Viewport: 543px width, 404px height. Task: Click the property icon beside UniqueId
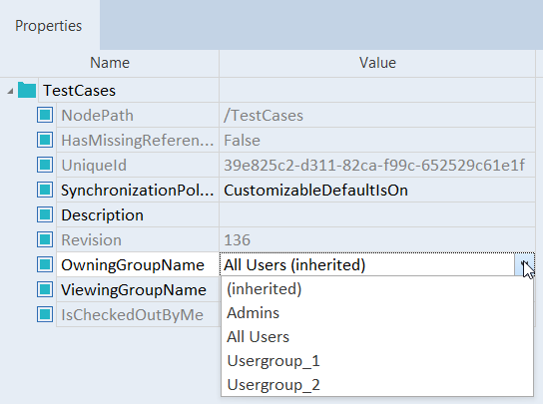[x=45, y=165]
